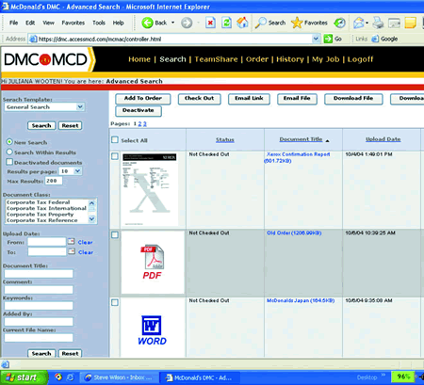Image resolution: width=424 pixels, height=385 pixels.
Task: Open the address bar dropdown arrow
Action: (316, 39)
